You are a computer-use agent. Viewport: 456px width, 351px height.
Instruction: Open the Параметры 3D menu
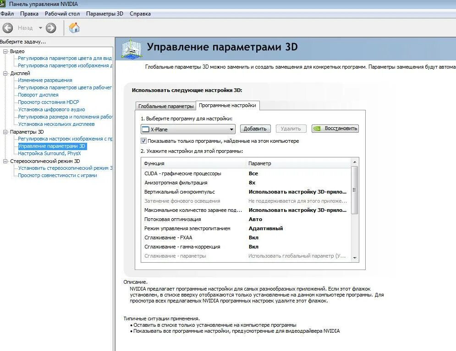click(x=104, y=14)
